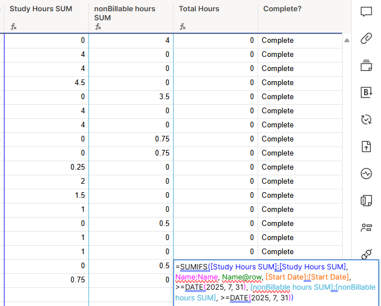Viewport: 381px width, 306px height.
Task: Select the nonBillable cell showing 3.5
Action: pyautogui.click(x=131, y=97)
